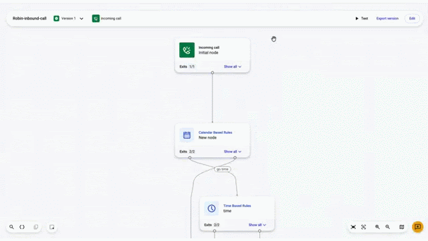Click the greyed-out copy icon
This screenshot has width=428, height=241.
coord(35,227)
